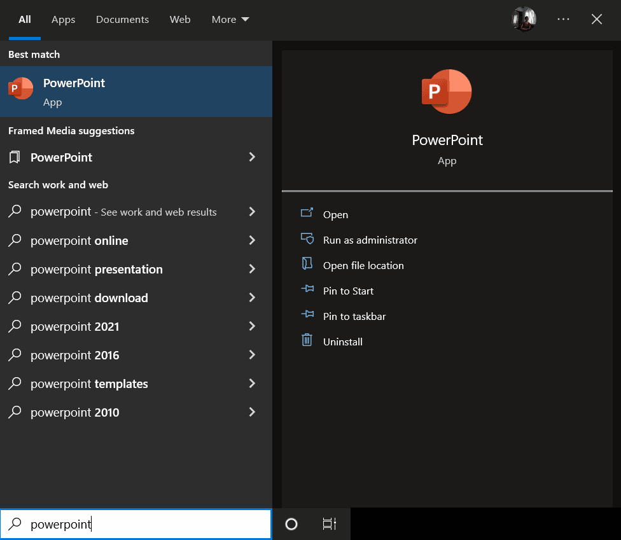621x540 pixels.
Task: Expand the More filter dropdown
Action: [x=230, y=19]
